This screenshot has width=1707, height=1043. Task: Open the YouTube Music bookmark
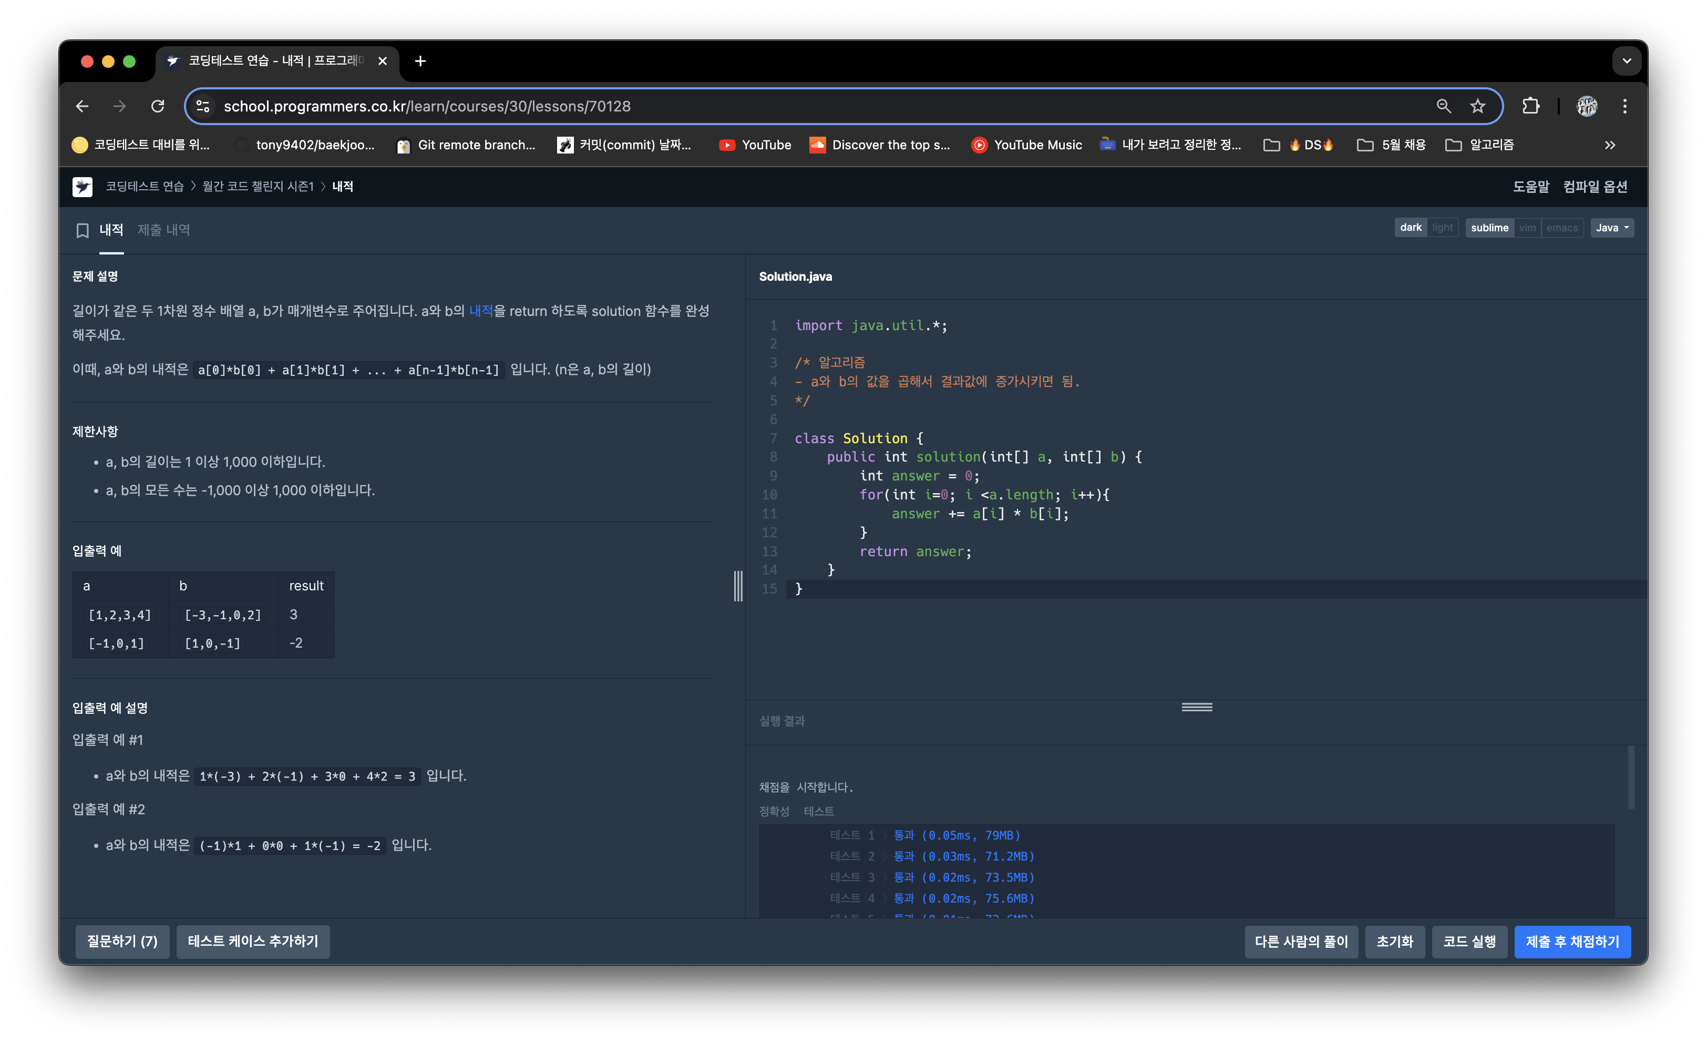pos(1027,145)
